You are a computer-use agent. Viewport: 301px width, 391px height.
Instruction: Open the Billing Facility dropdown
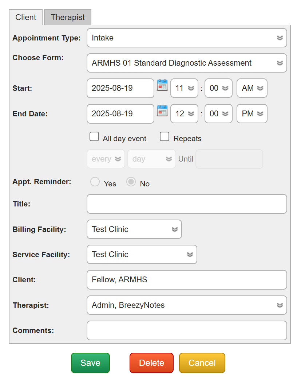pyautogui.click(x=134, y=229)
